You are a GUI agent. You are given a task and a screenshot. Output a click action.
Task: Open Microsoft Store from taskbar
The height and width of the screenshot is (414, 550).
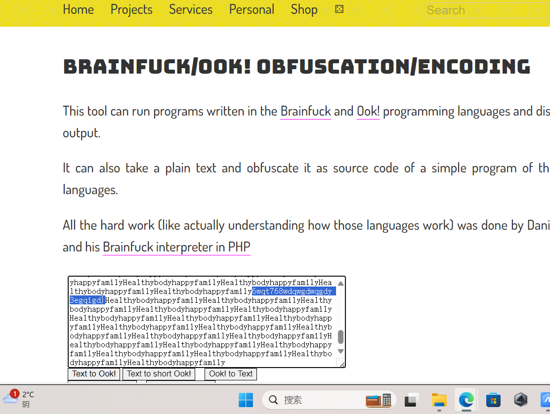click(493, 400)
